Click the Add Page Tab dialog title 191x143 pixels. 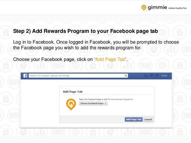coord(73,92)
